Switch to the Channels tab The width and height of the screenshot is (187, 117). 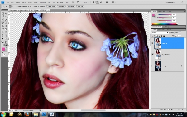pyautogui.click(x=162, y=30)
